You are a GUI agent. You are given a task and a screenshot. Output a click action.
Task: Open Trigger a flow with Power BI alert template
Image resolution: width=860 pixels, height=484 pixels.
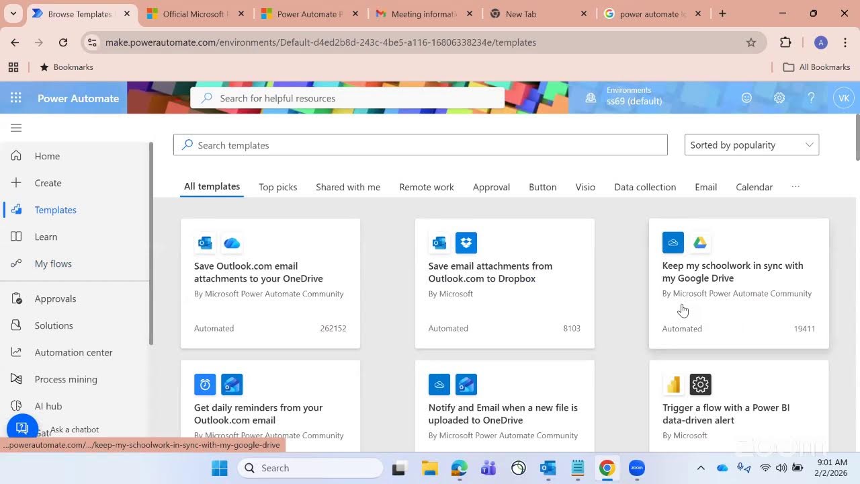(x=739, y=406)
